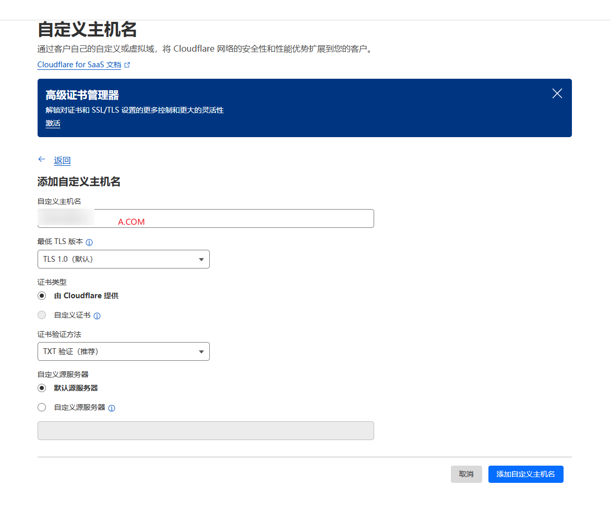Click the blue 添加自定义主机名 button
This screenshot has height=511, width=610.
(525, 474)
